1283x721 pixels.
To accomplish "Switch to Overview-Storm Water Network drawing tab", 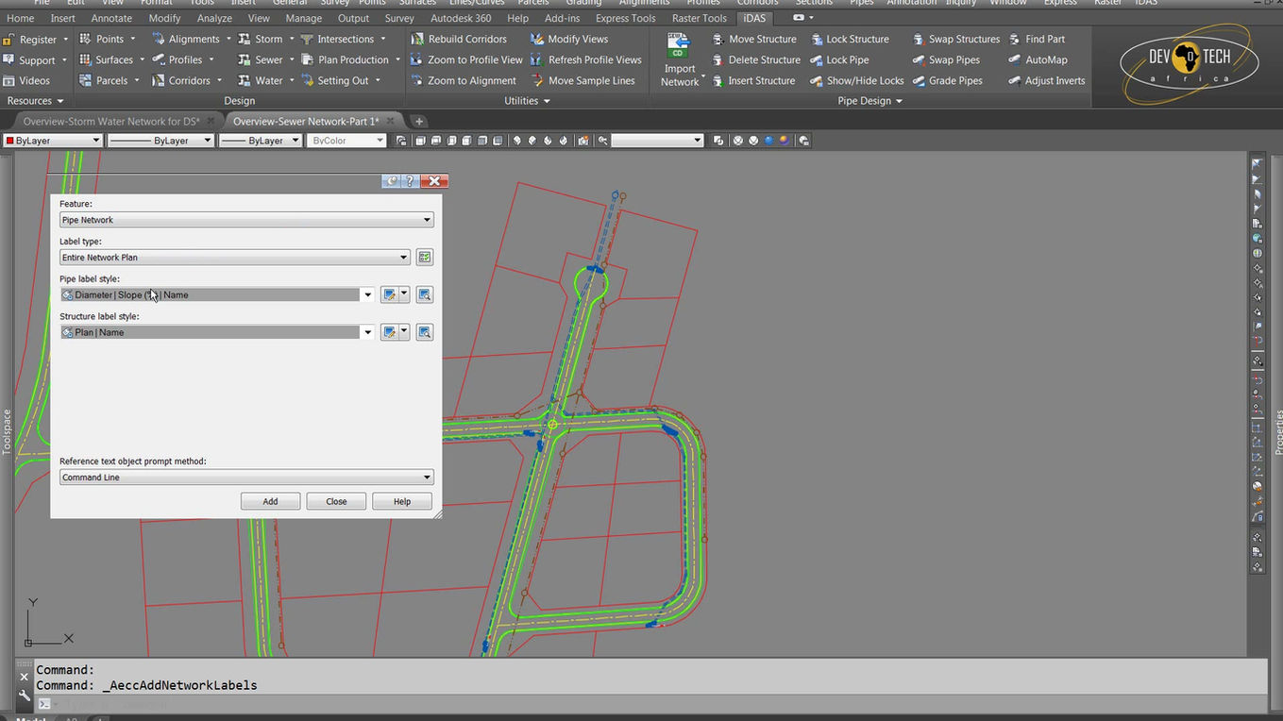I will tap(111, 121).
